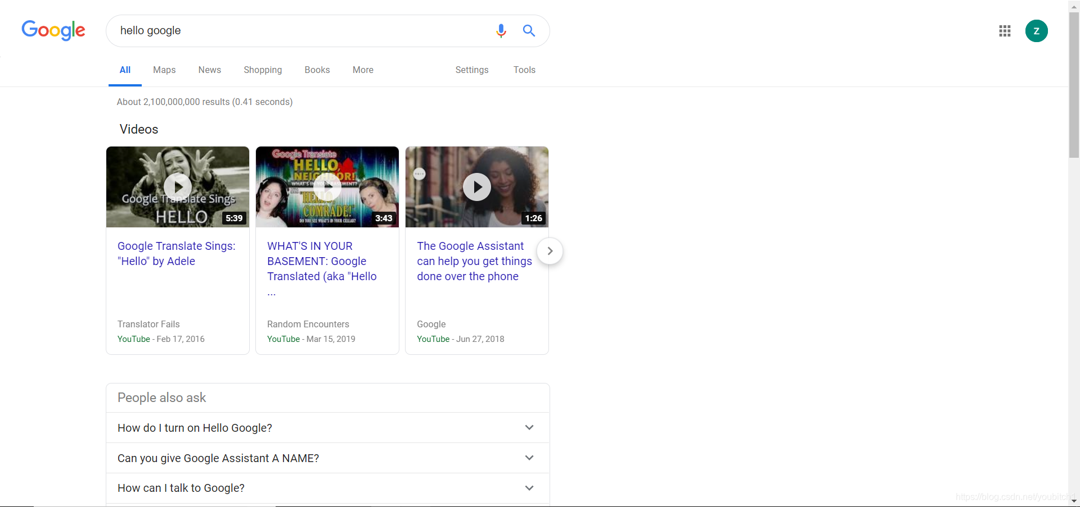
Task: Switch to the All tab
Action: point(125,70)
